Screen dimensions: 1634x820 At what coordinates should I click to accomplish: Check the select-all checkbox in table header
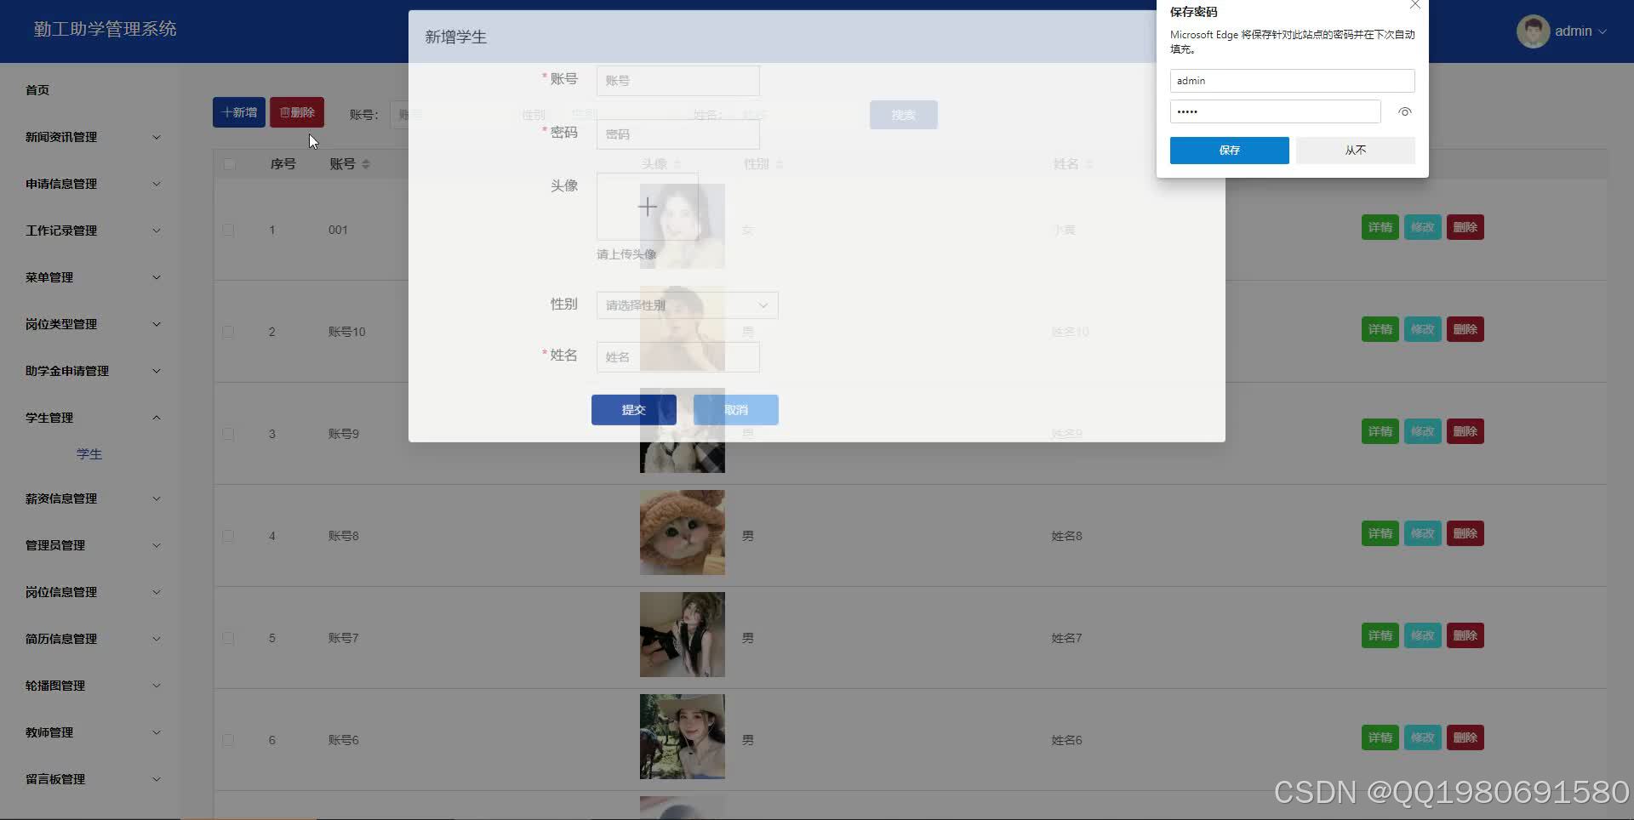[228, 163]
